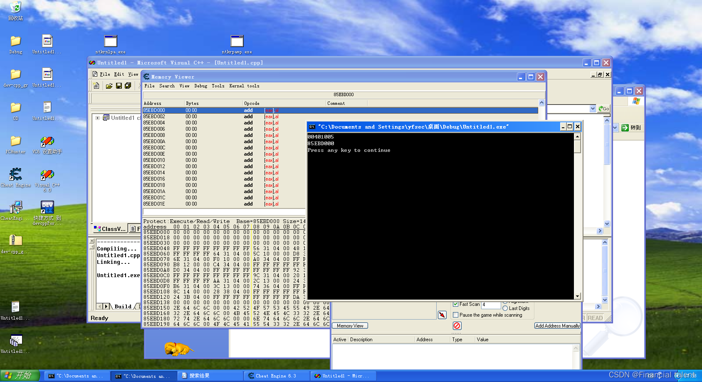Screen dimensions: 702x382
Task: Open File menu in Memory Viewer
Action: click(x=149, y=86)
